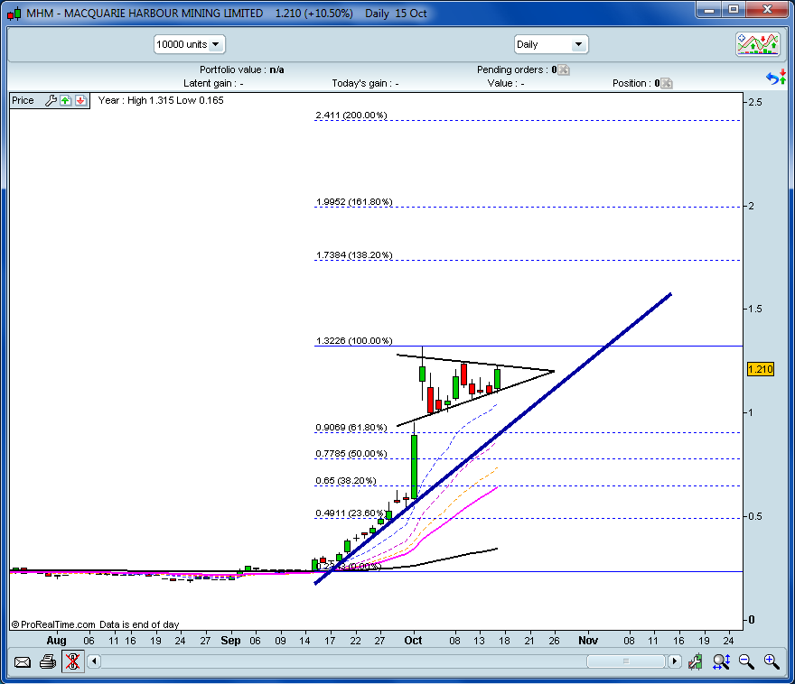Maximize the MHM chart window
The image size is (795, 684).
click(x=734, y=10)
